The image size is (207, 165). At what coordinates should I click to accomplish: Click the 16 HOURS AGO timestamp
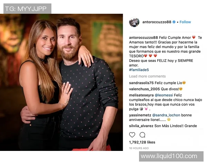(139, 148)
